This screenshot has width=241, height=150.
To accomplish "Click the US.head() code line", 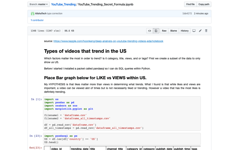I will coord(51,142).
